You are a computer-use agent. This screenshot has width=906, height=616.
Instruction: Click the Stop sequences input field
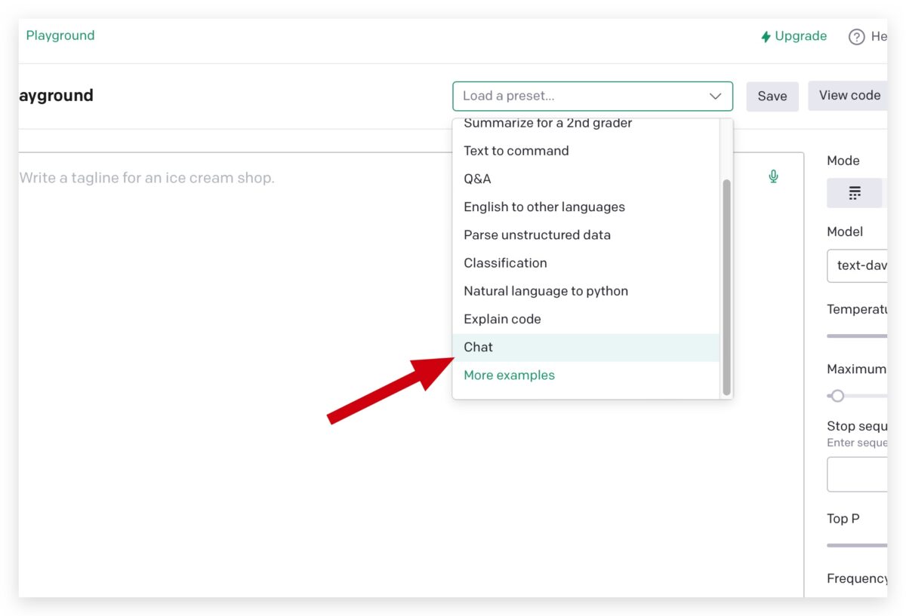[x=858, y=474]
